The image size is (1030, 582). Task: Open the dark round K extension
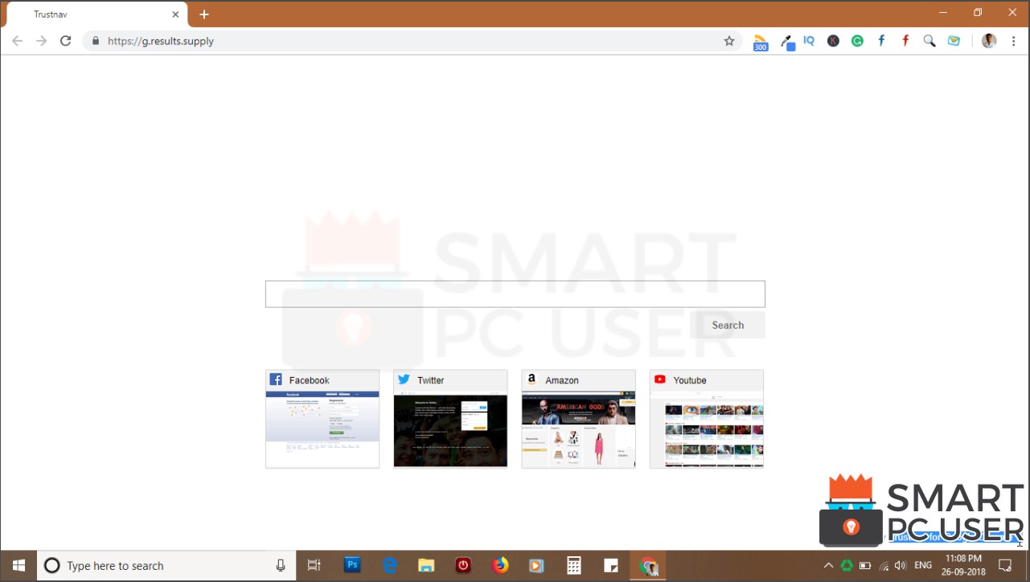(833, 41)
